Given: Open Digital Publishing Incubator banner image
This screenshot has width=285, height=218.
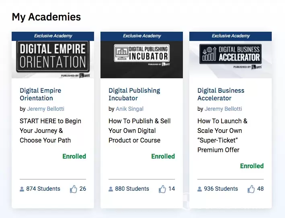Looking at the screenshot, I should (141, 59).
